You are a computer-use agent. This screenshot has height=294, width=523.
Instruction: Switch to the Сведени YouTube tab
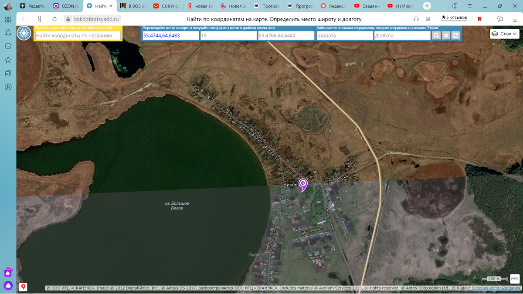[367, 6]
